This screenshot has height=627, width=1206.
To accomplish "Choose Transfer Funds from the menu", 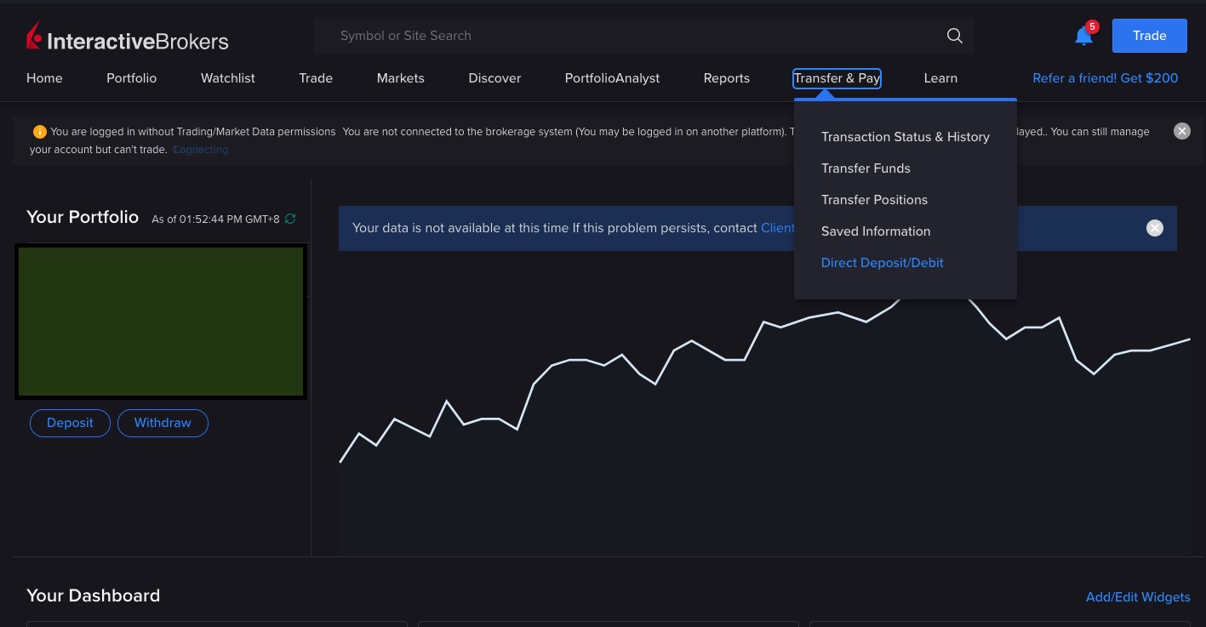I will pyautogui.click(x=866, y=168).
